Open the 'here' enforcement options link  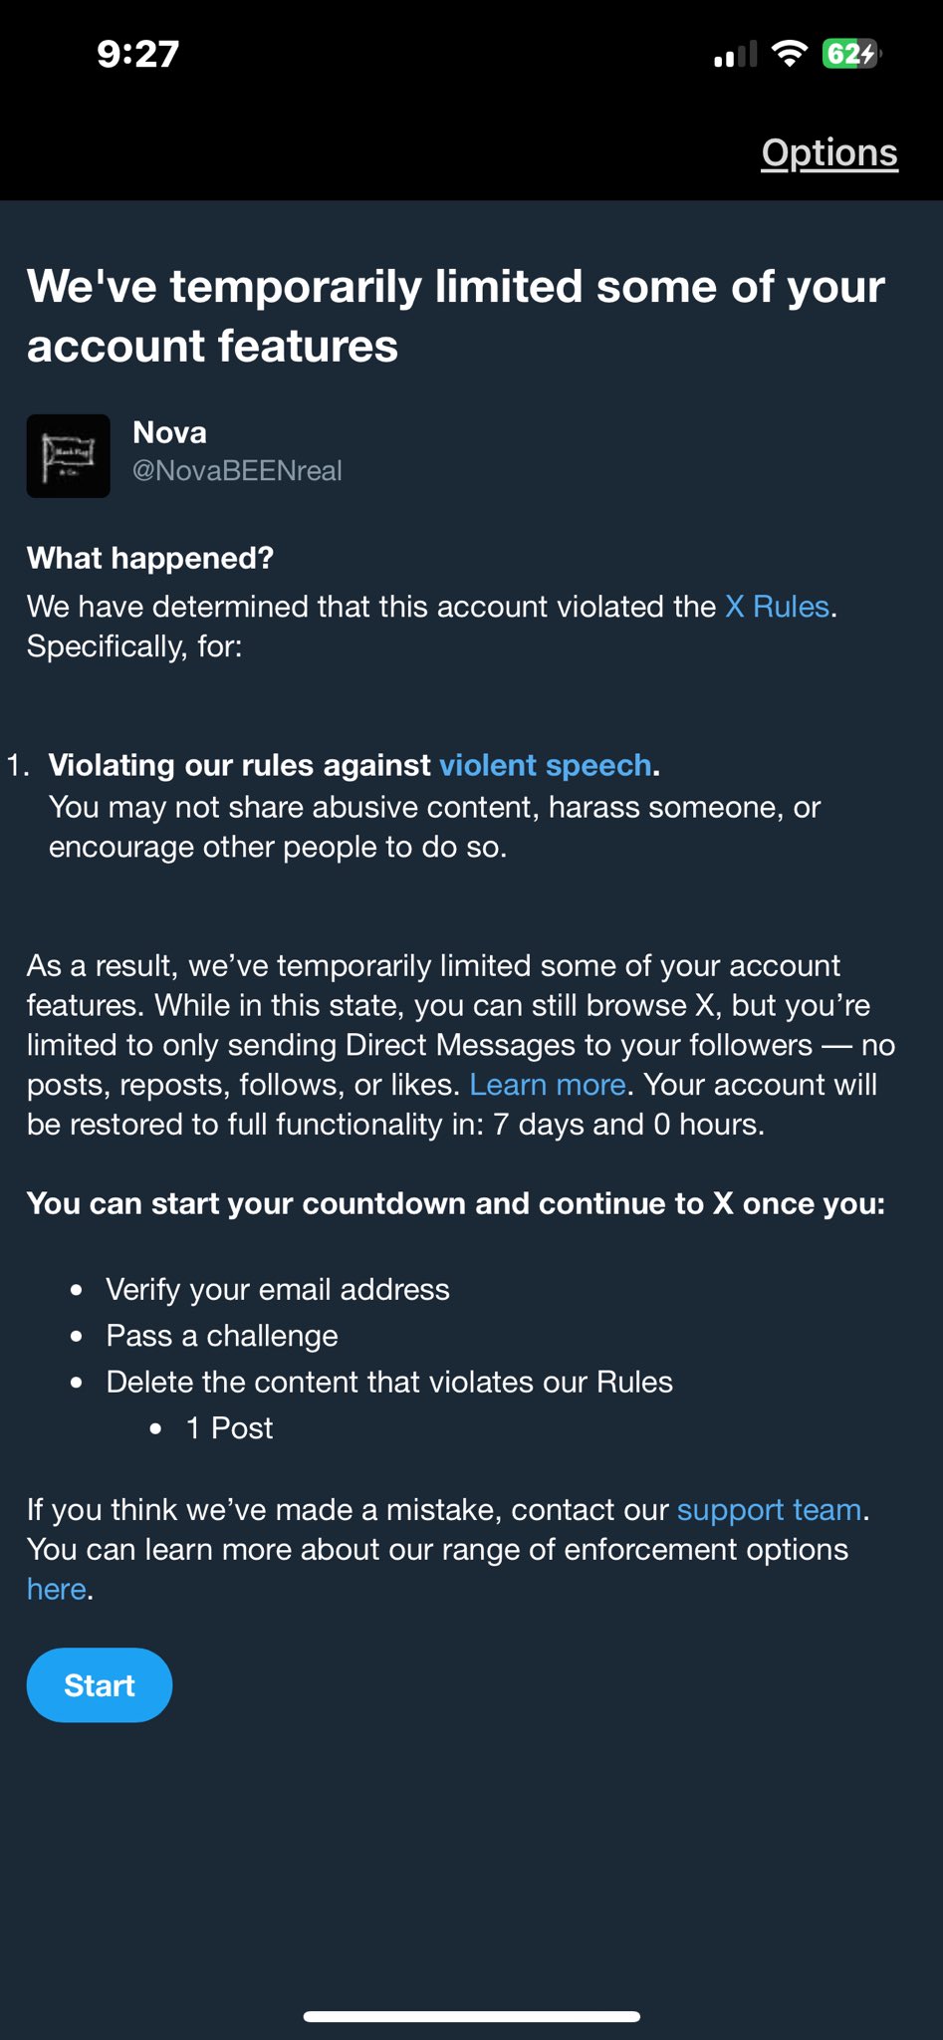tap(57, 1590)
